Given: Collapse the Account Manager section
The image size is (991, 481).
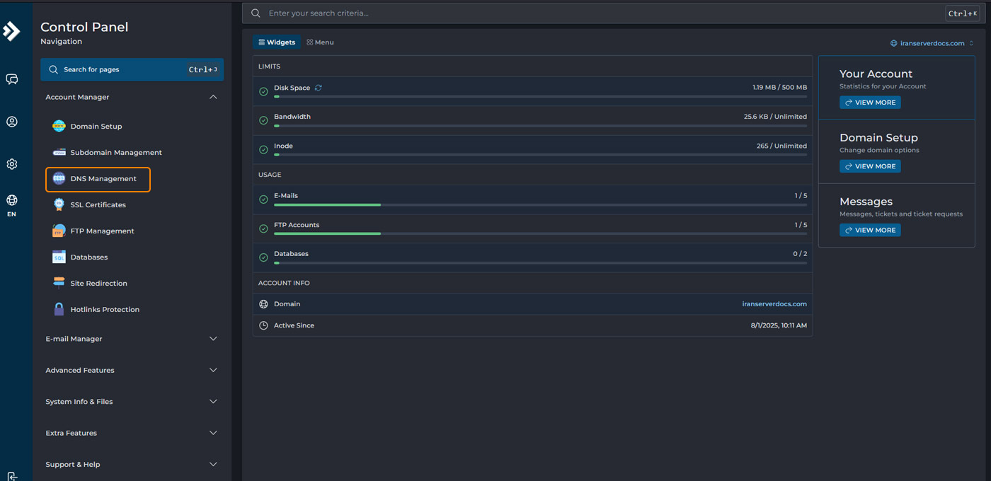Looking at the screenshot, I should coord(213,97).
